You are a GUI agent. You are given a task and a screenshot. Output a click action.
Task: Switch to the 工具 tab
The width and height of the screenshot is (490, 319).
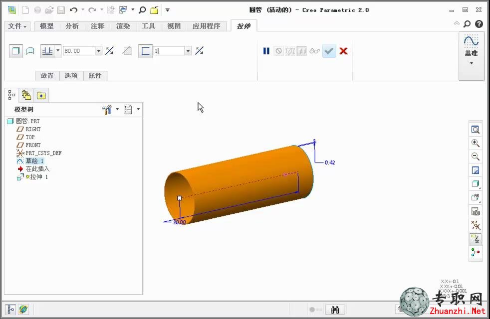point(148,26)
